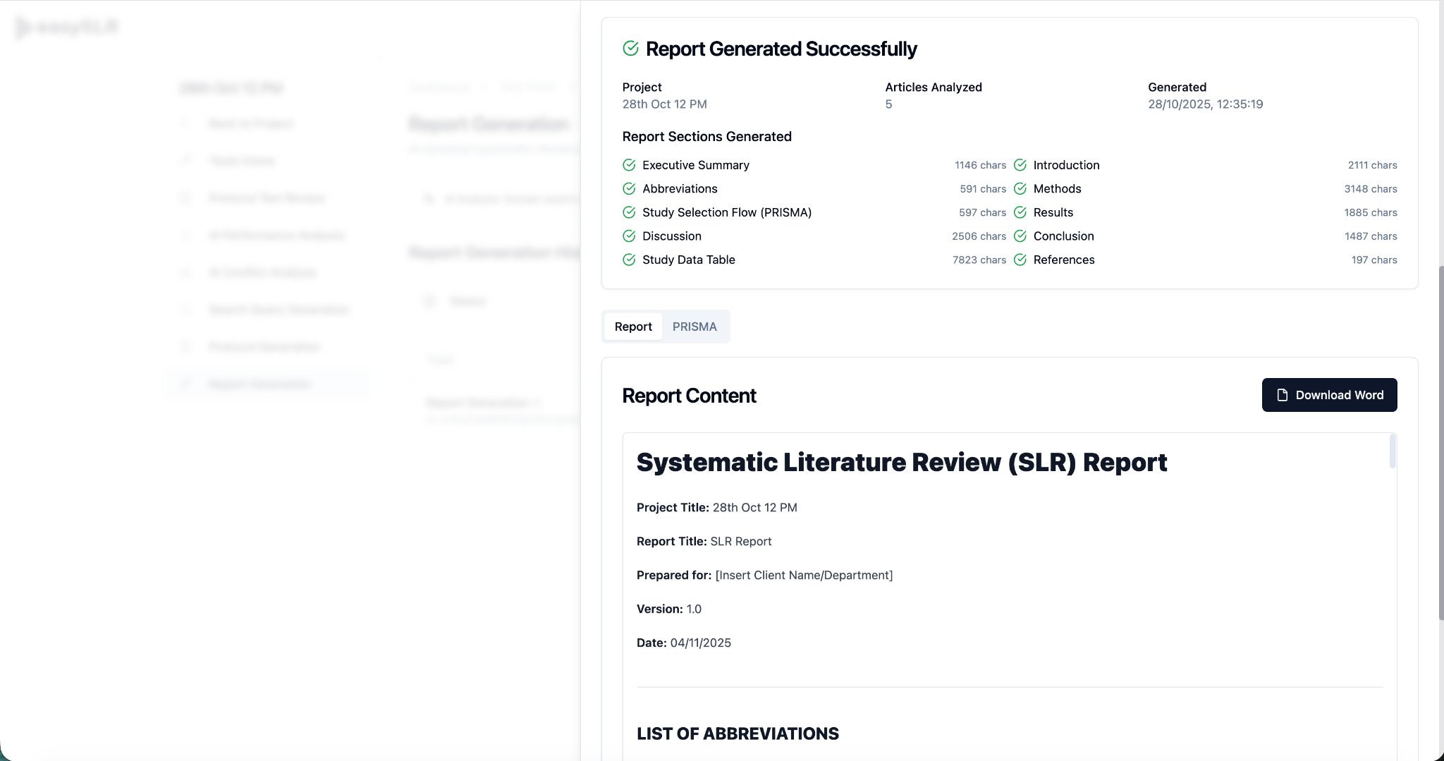Select the check icon beside Methods
This screenshot has height=761, width=1444.
tap(1020, 189)
